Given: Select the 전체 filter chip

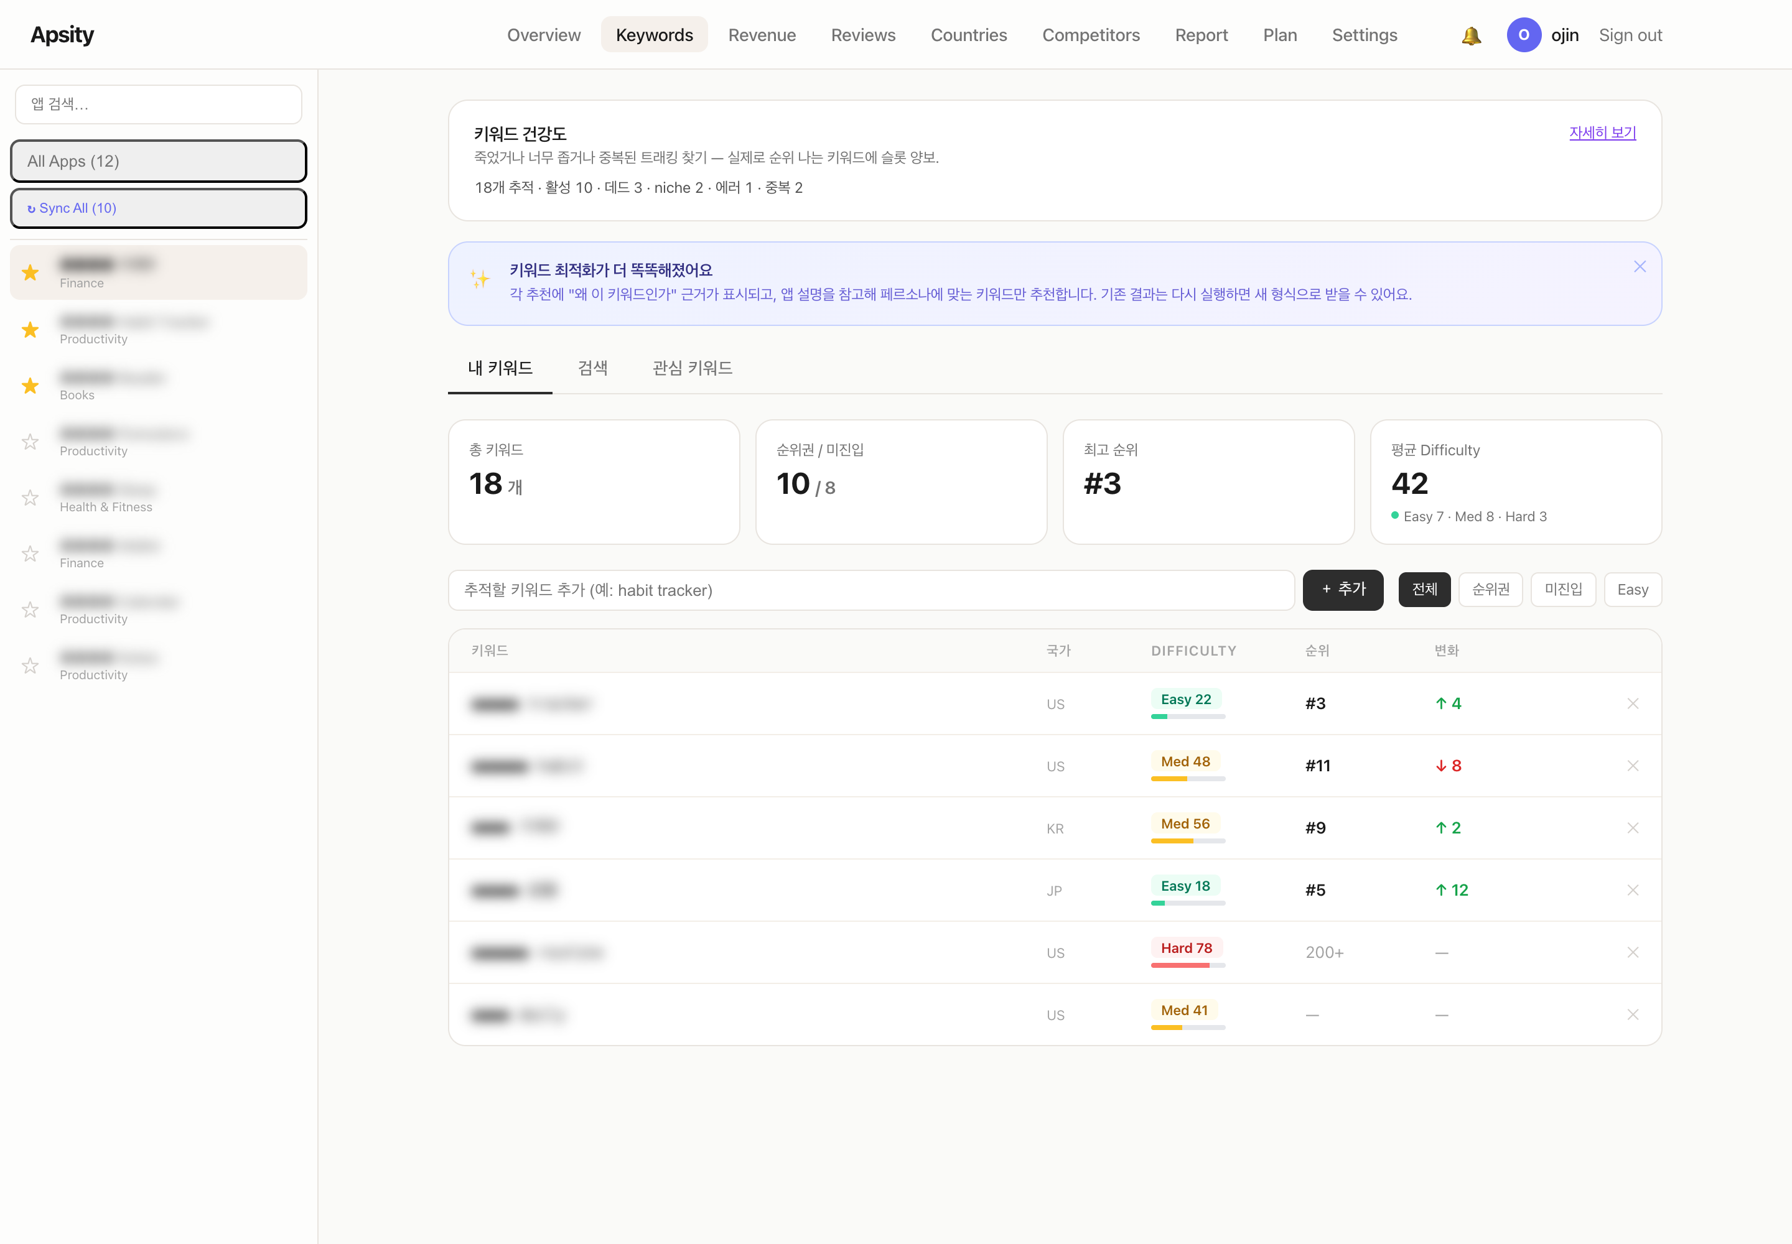Looking at the screenshot, I should tap(1424, 590).
